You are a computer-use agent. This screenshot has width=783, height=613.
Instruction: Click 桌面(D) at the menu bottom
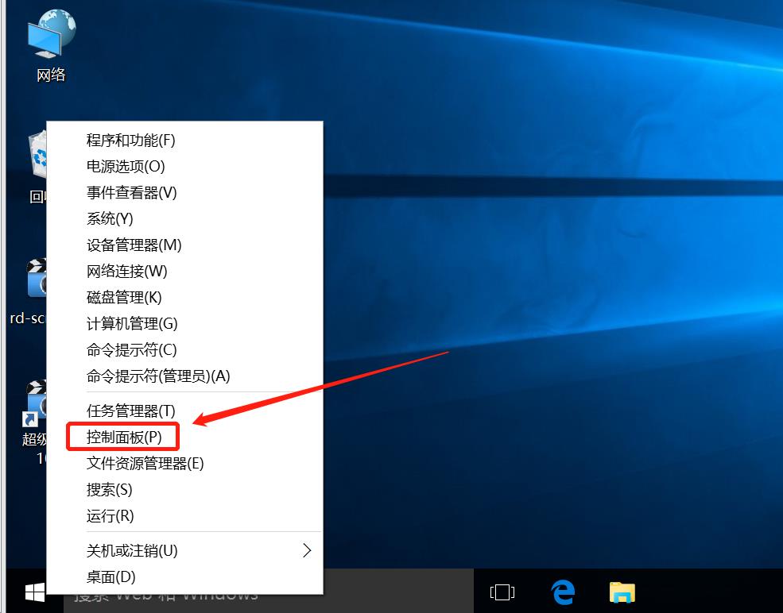[x=110, y=577]
